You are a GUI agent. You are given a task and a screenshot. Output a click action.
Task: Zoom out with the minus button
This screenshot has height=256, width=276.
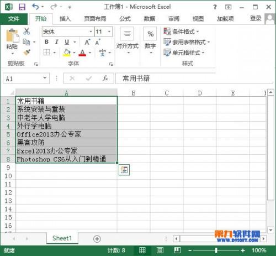[x=190, y=250]
